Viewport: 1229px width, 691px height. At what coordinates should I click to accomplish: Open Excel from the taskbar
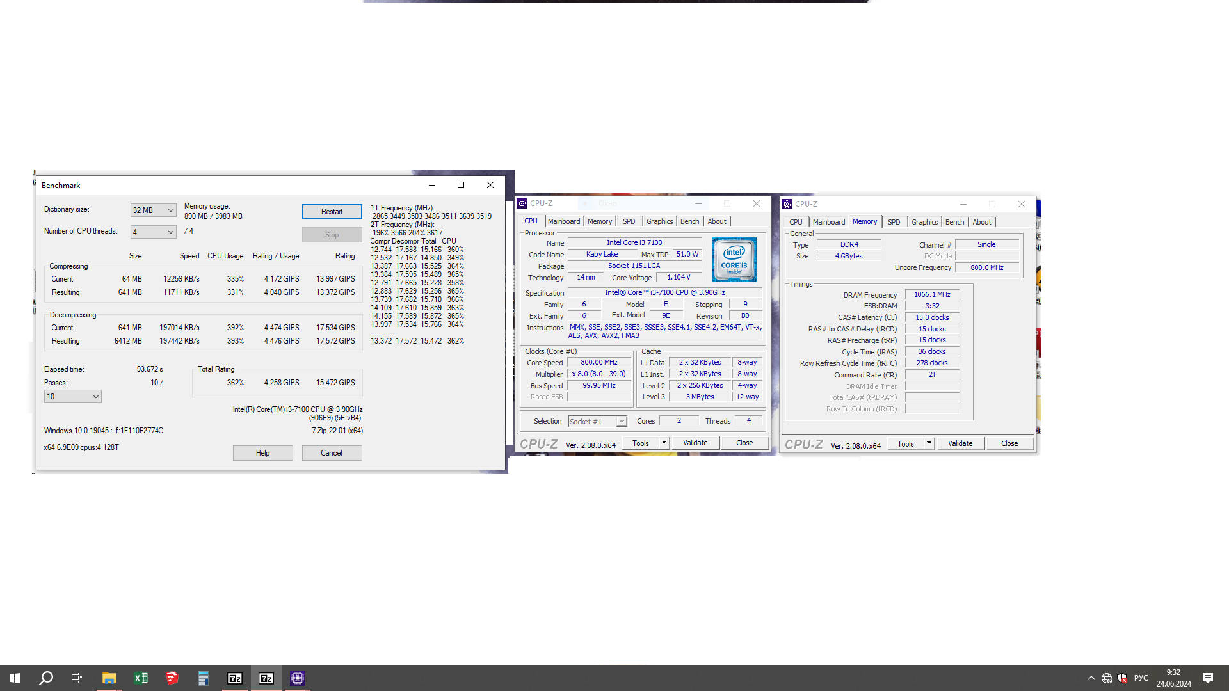coord(140,678)
